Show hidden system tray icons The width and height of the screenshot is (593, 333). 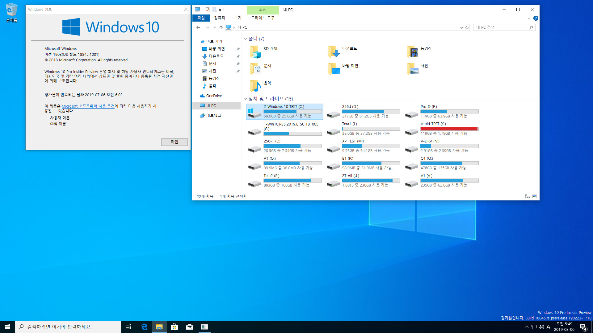pos(526,327)
